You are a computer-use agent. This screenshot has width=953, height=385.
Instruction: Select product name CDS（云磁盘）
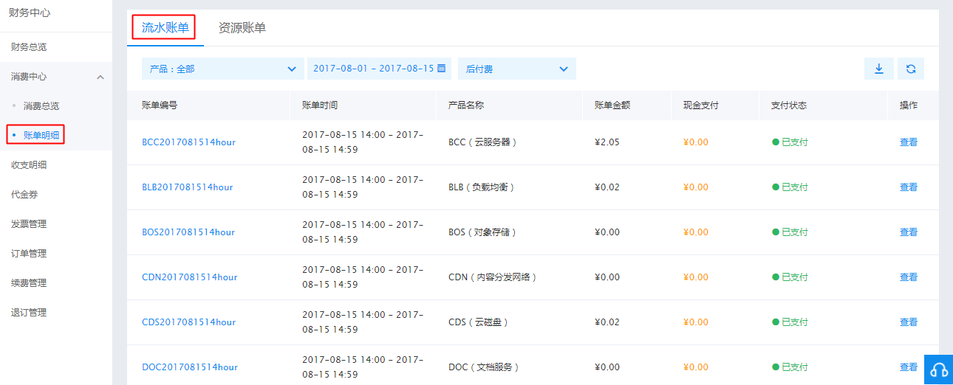(479, 322)
